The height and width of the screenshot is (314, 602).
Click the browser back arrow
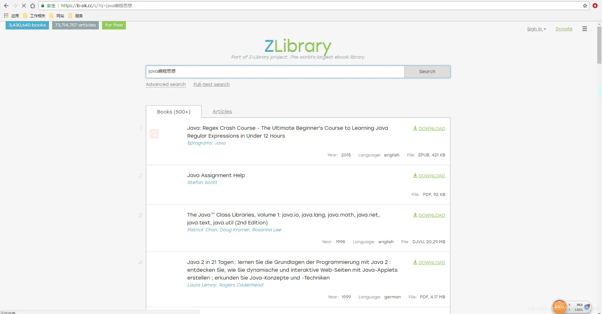pyautogui.click(x=6, y=6)
